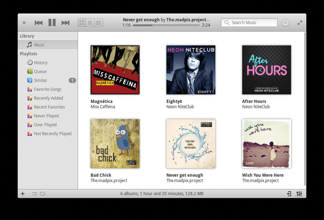324x220 pixels.
Task: Click the now-playing song title
Action: pyautogui.click(x=141, y=19)
